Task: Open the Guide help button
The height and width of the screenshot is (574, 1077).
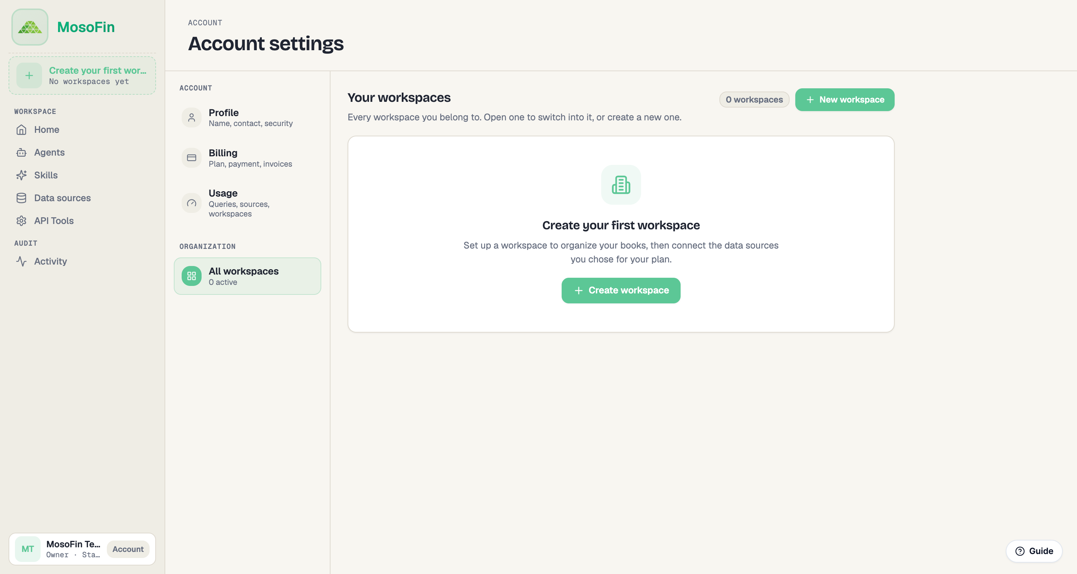Action: pos(1034,551)
